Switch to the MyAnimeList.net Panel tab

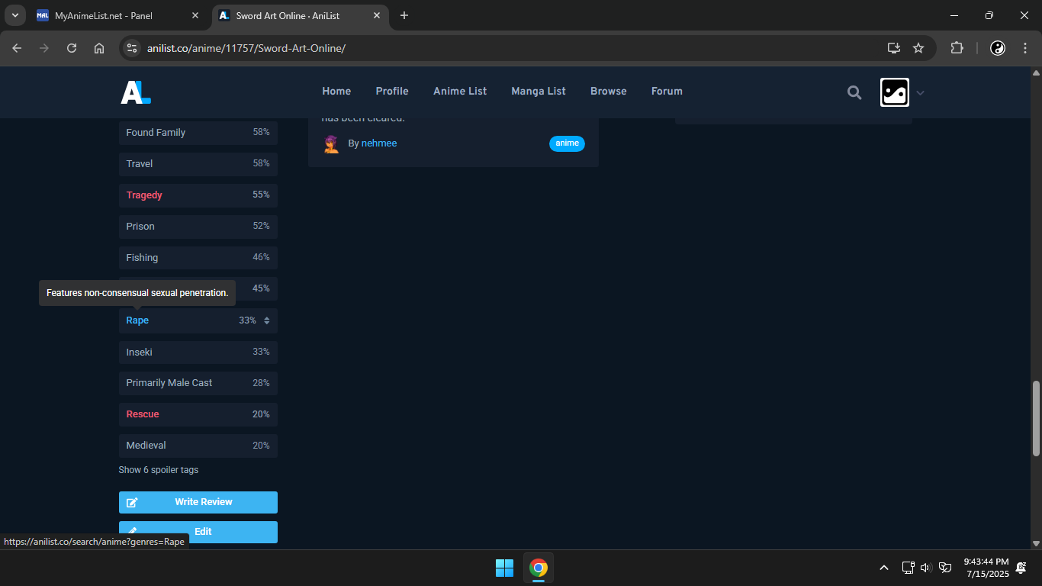tap(118, 15)
